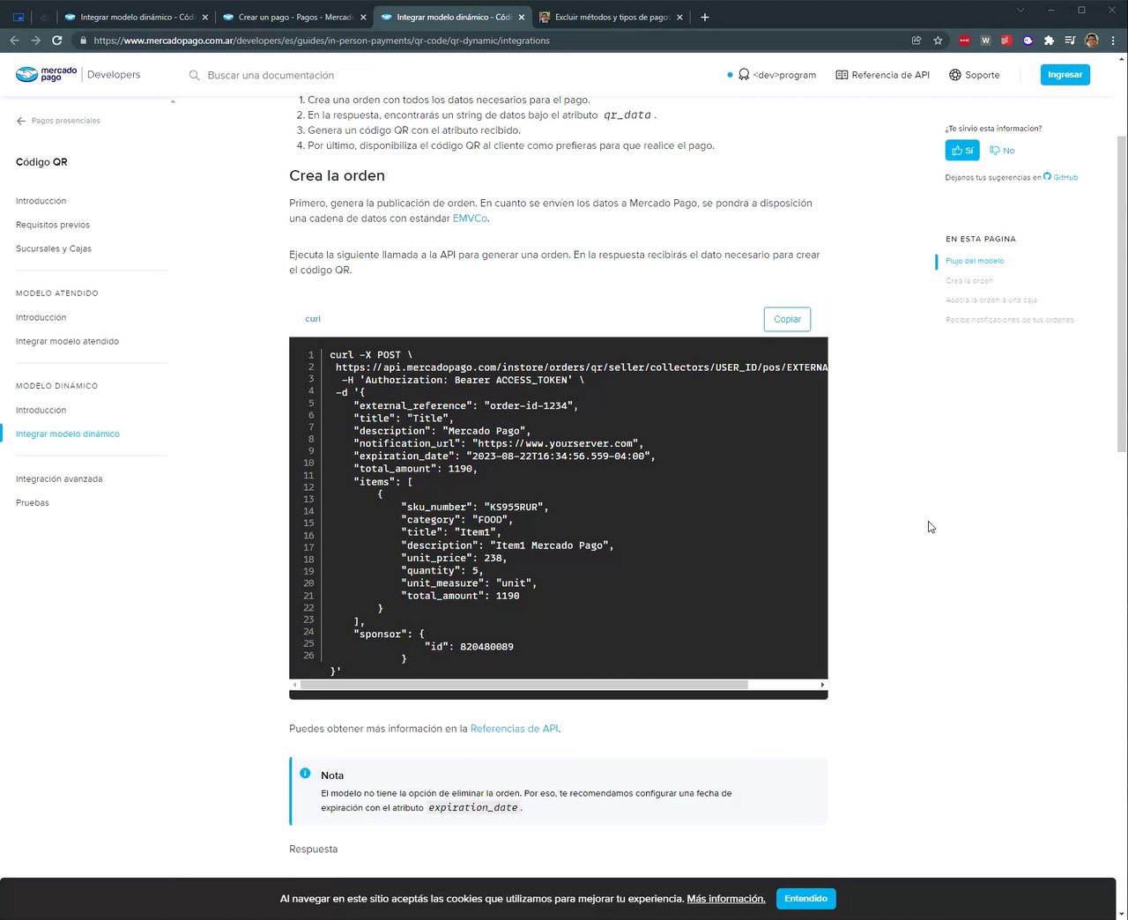Jump to 'Crea la orden' in page index

(x=969, y=280)
